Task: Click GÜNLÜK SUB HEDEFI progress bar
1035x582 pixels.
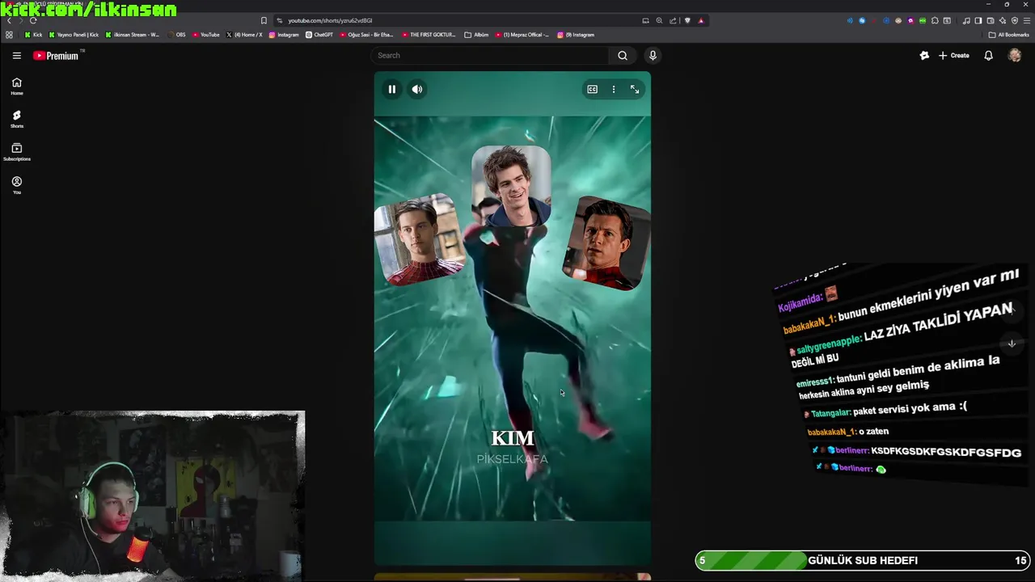Action: pyautogui.click(x=863, y=560)
